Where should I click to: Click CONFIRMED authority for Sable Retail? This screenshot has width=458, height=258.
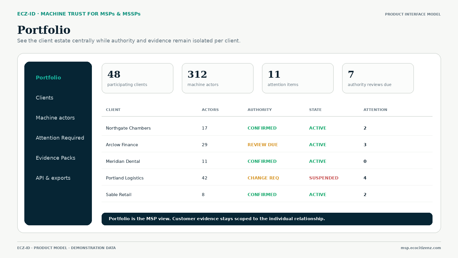pyautogui.click(x=262, y=195)
